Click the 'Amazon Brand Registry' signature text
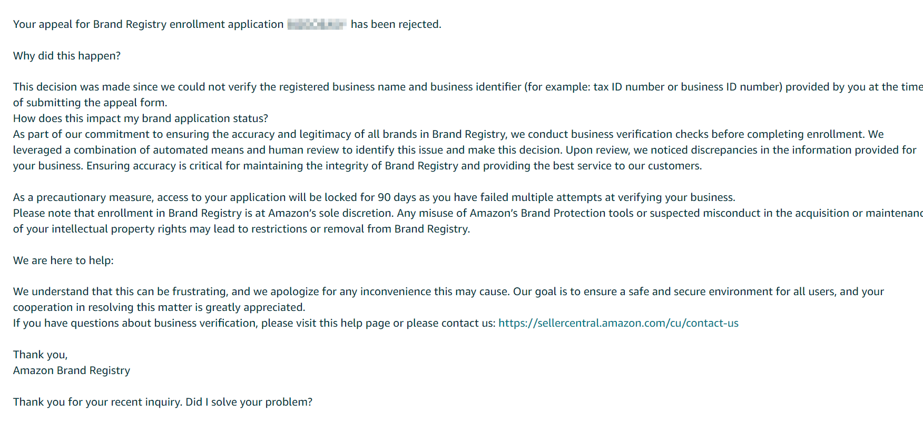Image resolution: width=923 pixels, height=423 pixels. click(x=72, y=370)
